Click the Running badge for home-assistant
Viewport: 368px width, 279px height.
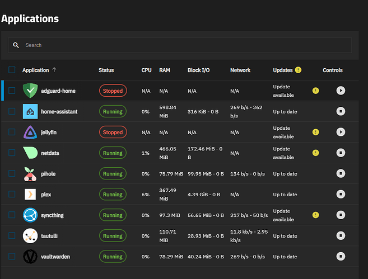[113, 111]
